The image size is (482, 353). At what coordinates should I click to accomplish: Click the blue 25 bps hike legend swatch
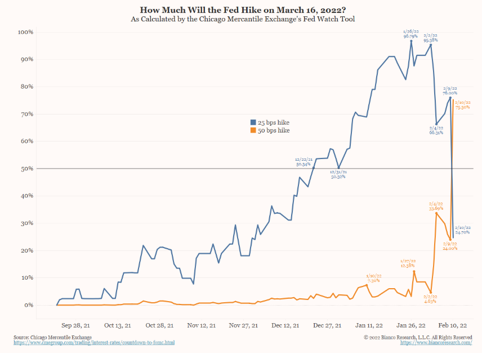(x=253, y=122)
